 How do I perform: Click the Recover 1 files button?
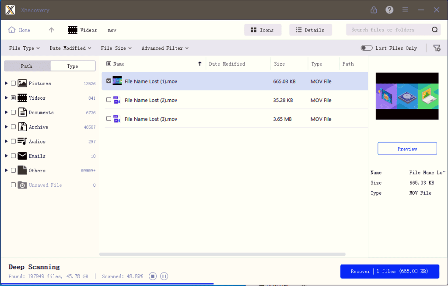389,271
